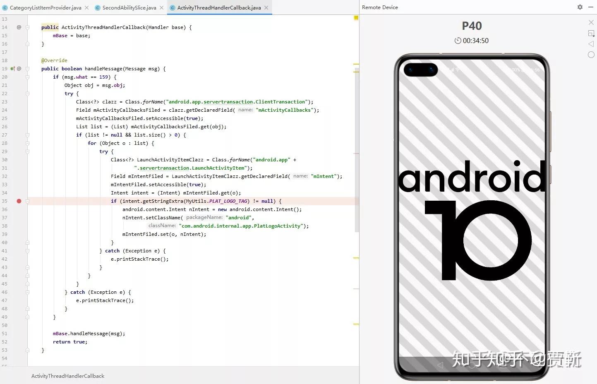Close the ActivityThreadHandlerCallback.java tab
This screenshot has width=597, height=384.
coord(266,8)
